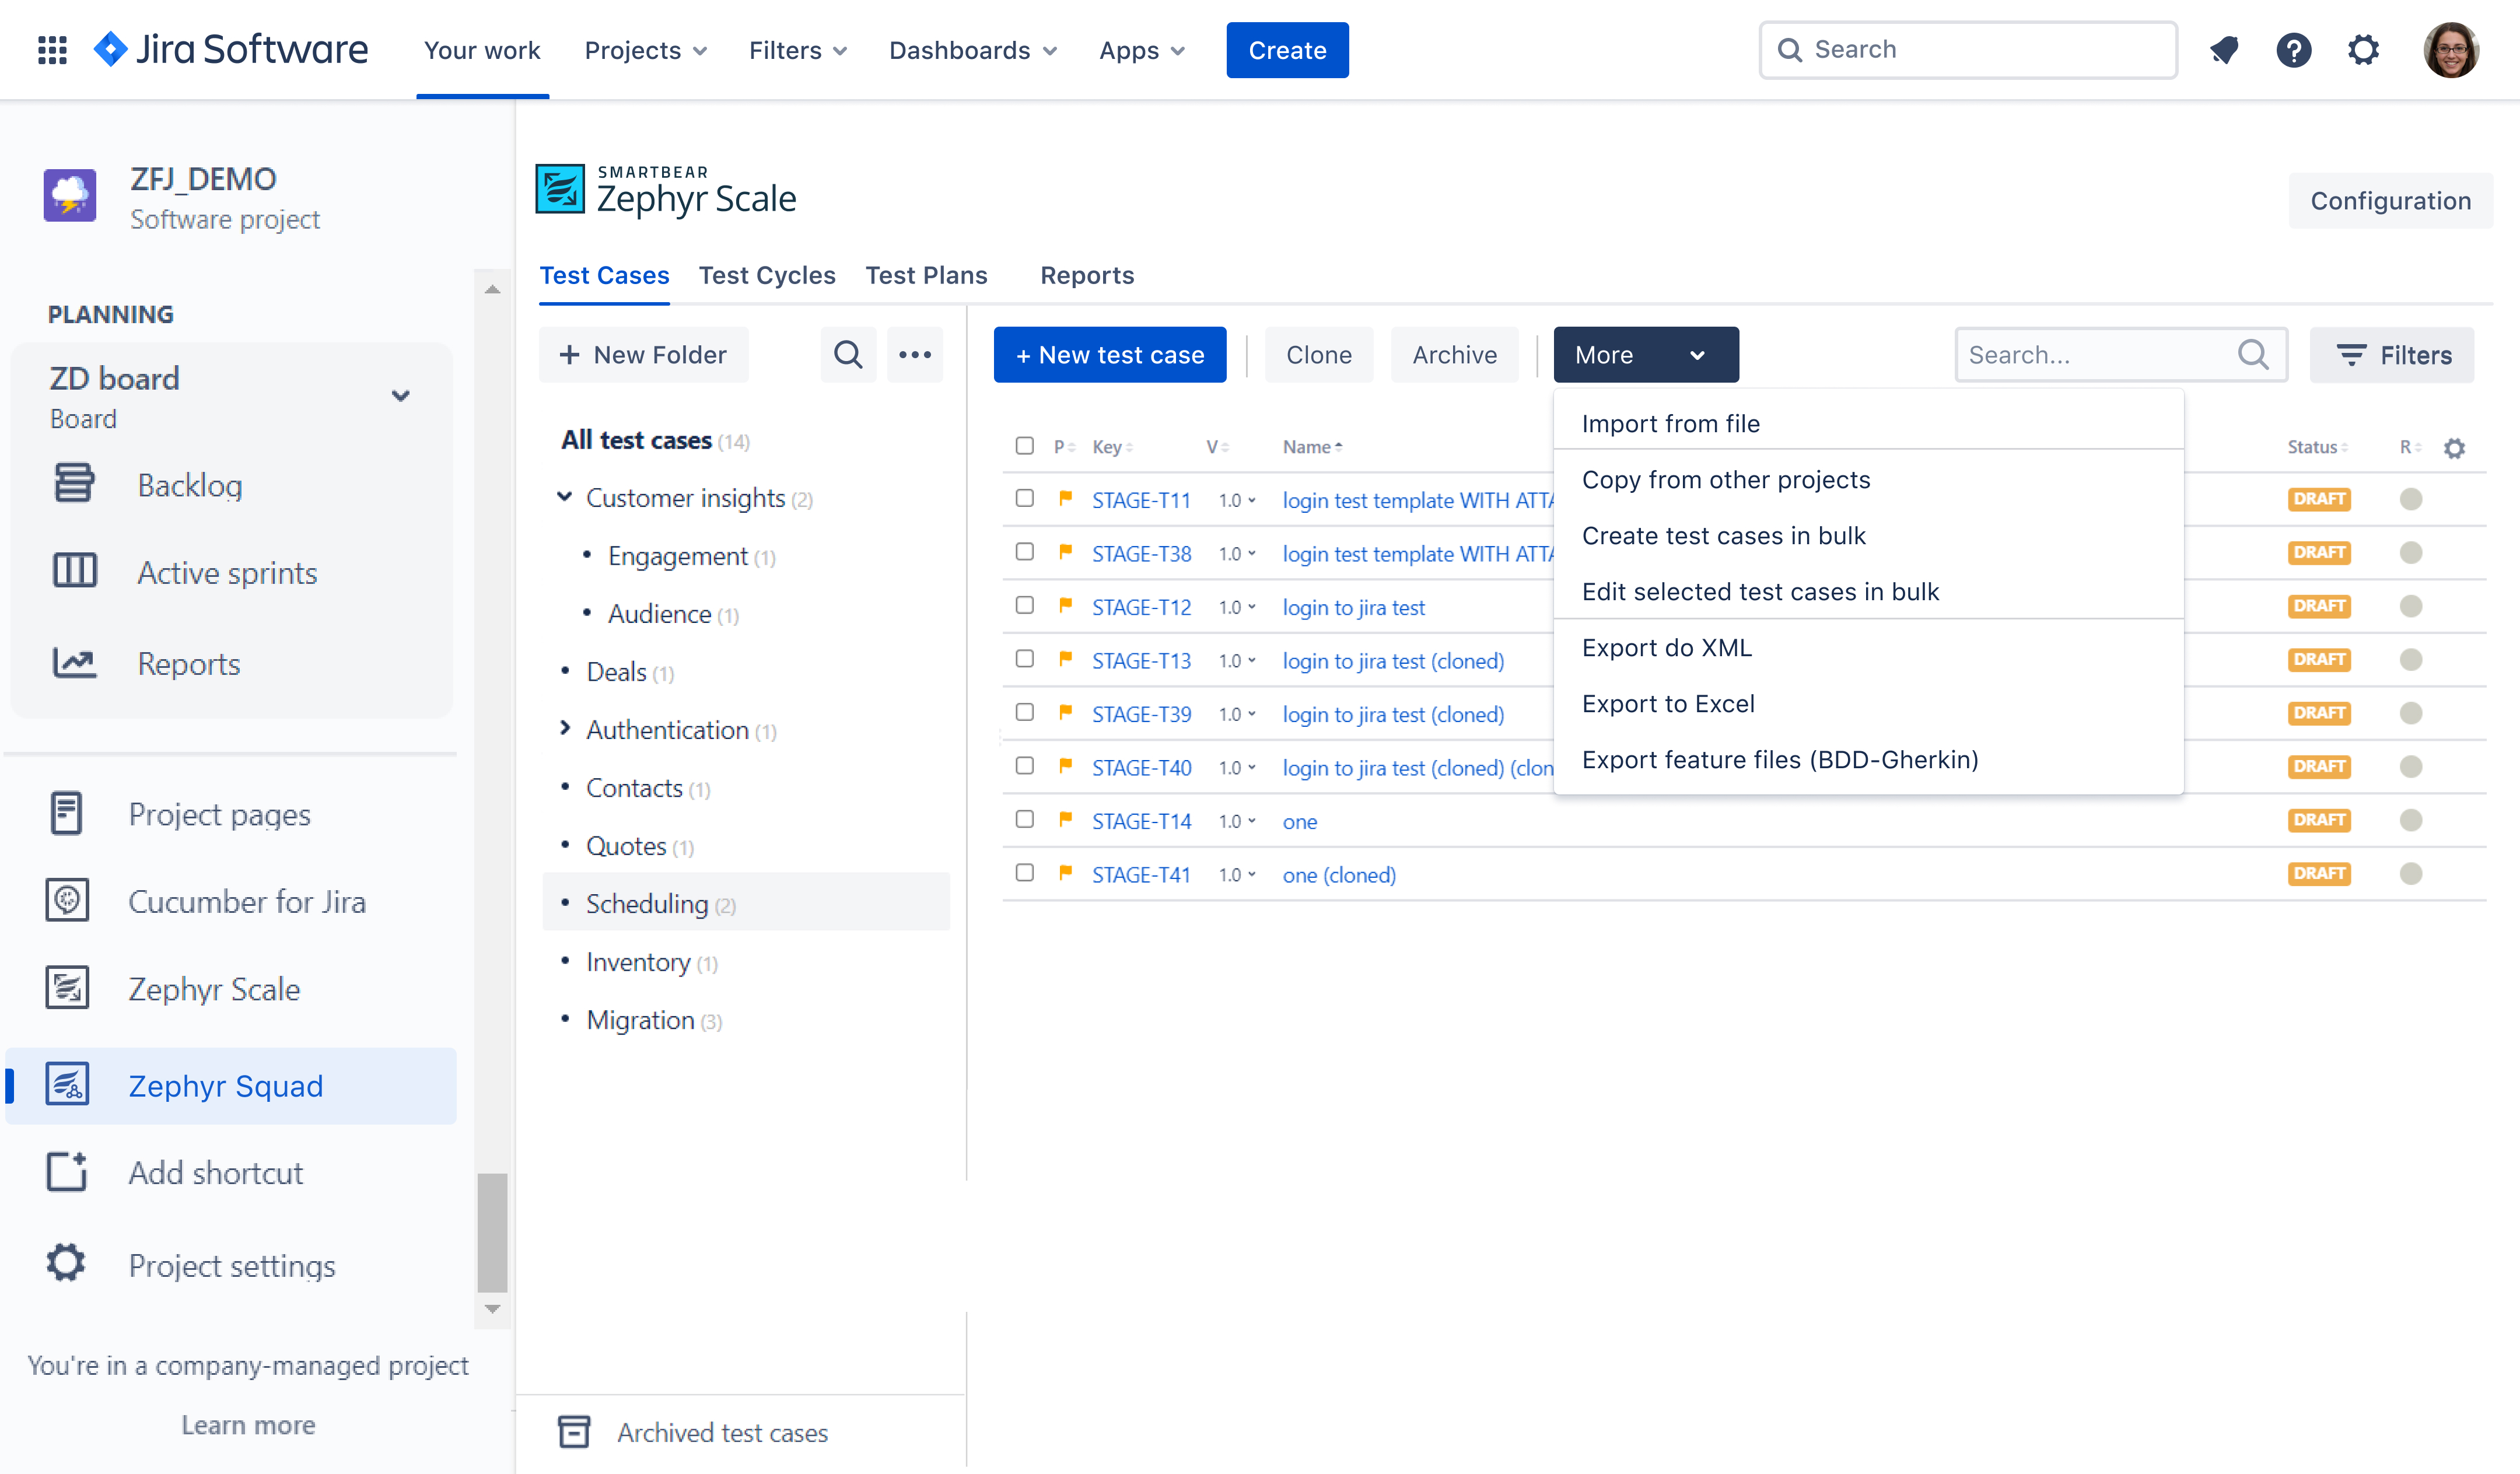Open the Zephyr Scale Reports tab
The height and width of the screenshot is (1474, 2520).
[x=1087, y=275]
